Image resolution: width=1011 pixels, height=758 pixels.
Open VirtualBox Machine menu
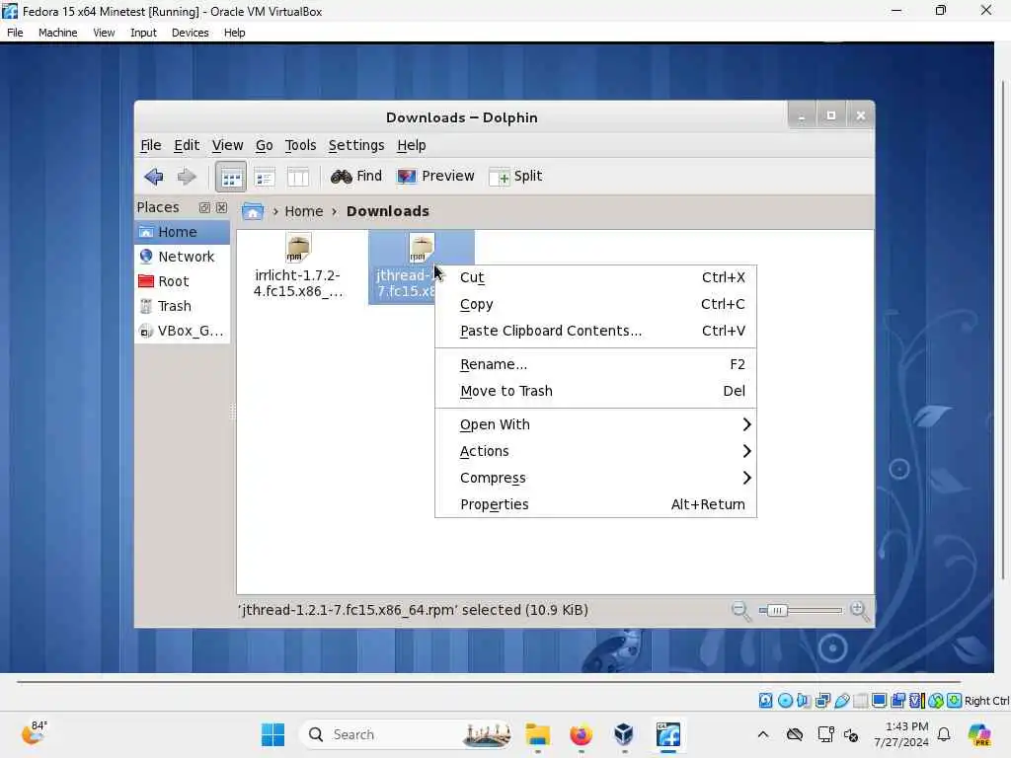pos(58,33)
